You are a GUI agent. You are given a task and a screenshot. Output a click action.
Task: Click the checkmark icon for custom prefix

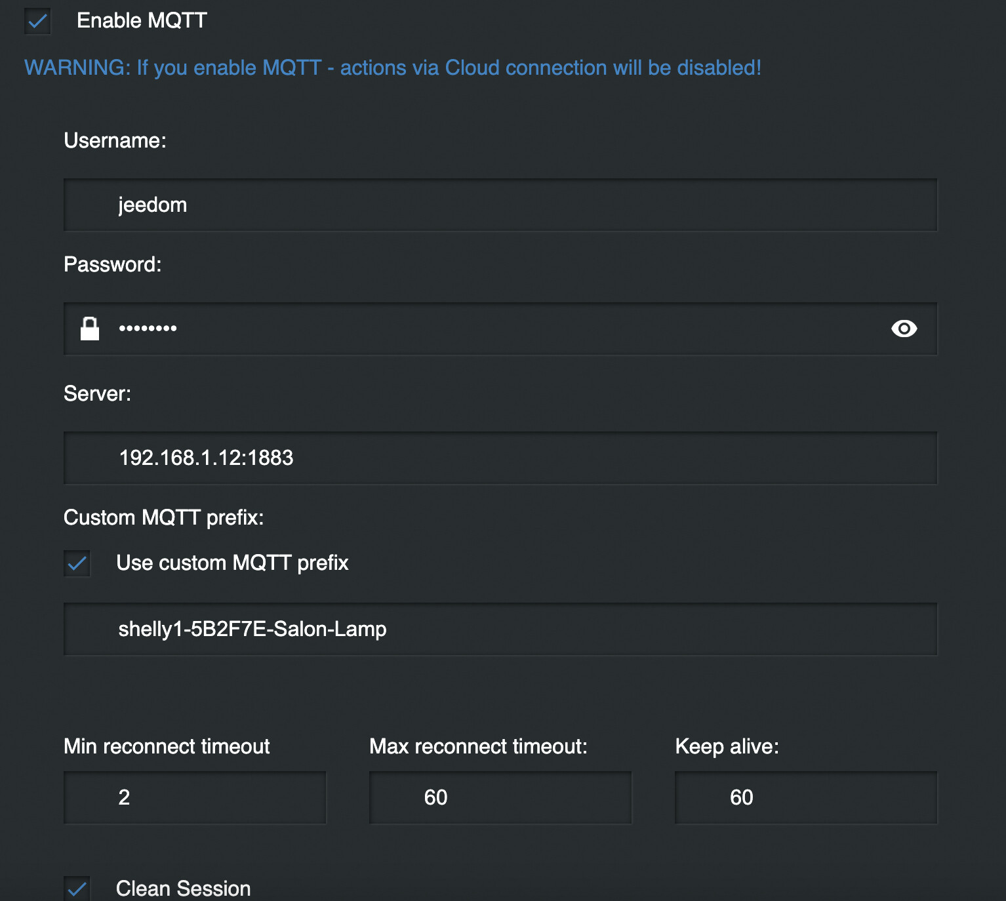[x=77, y=563]
